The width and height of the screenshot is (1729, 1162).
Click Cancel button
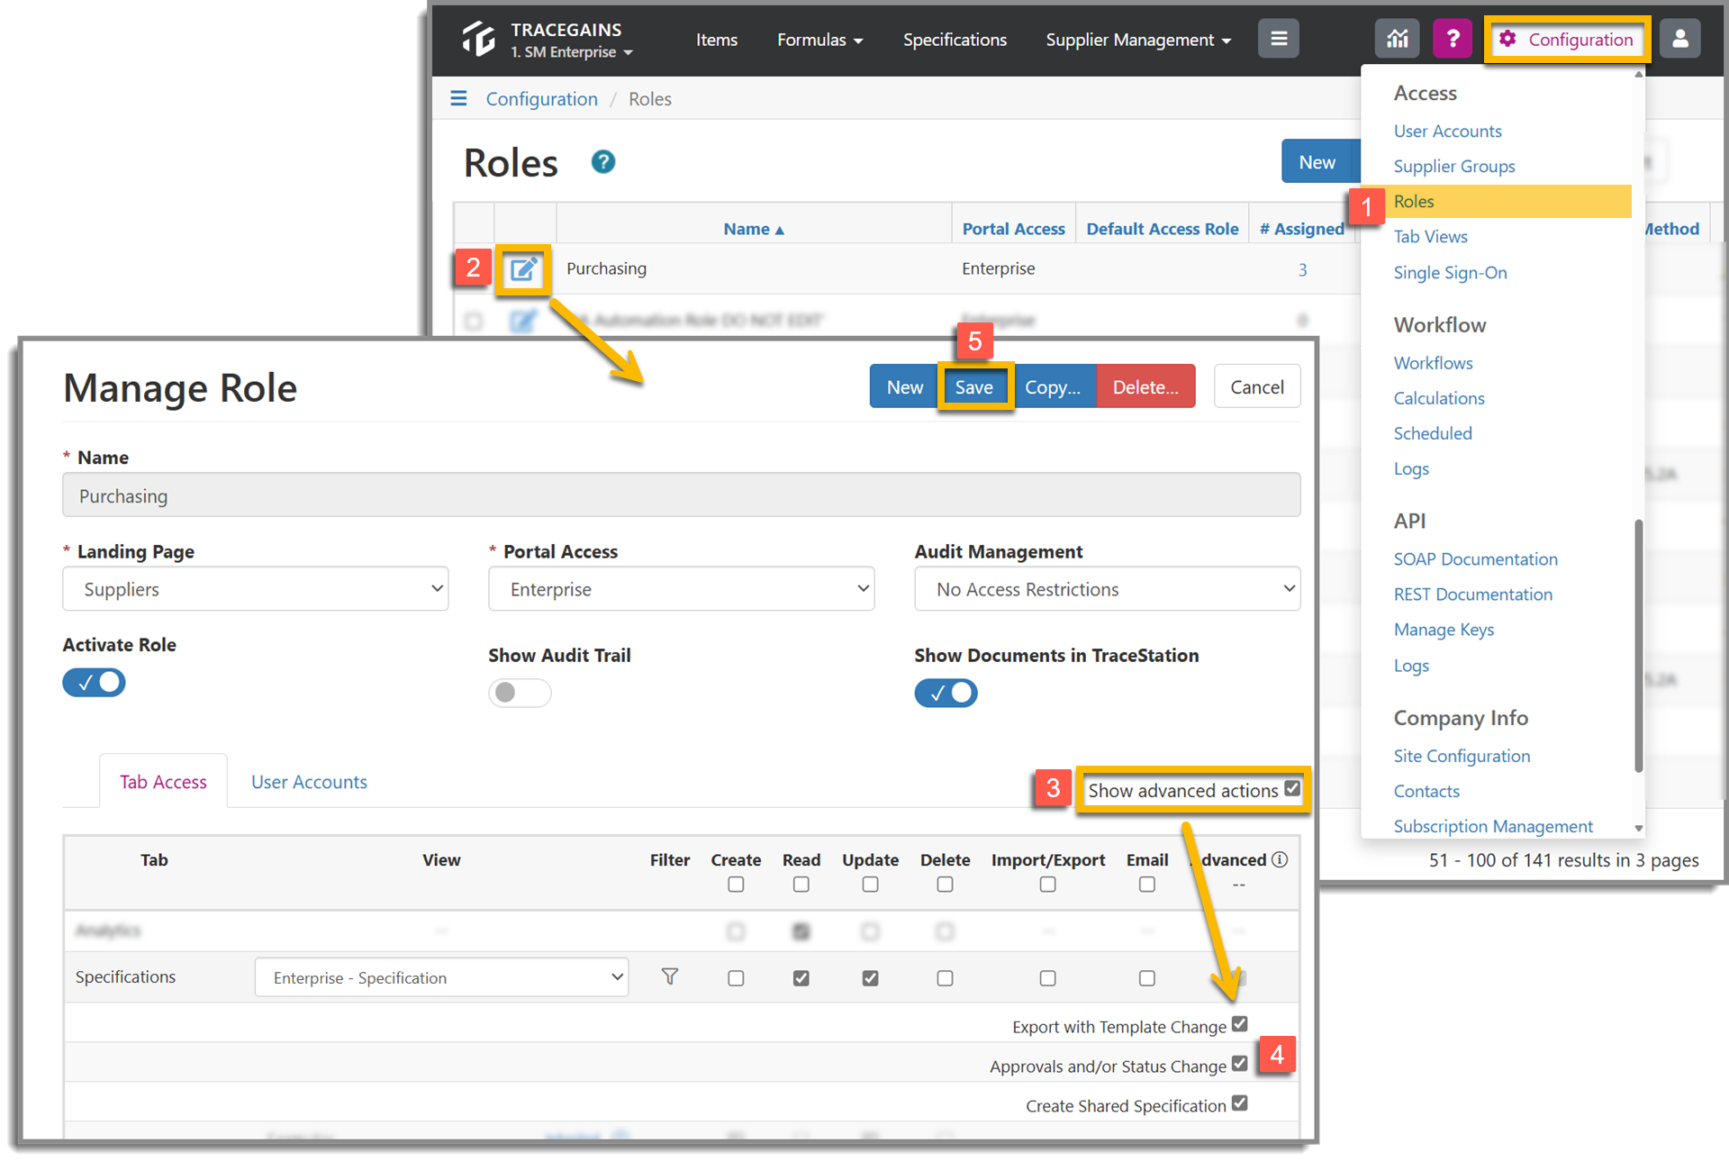point(1257,386)
